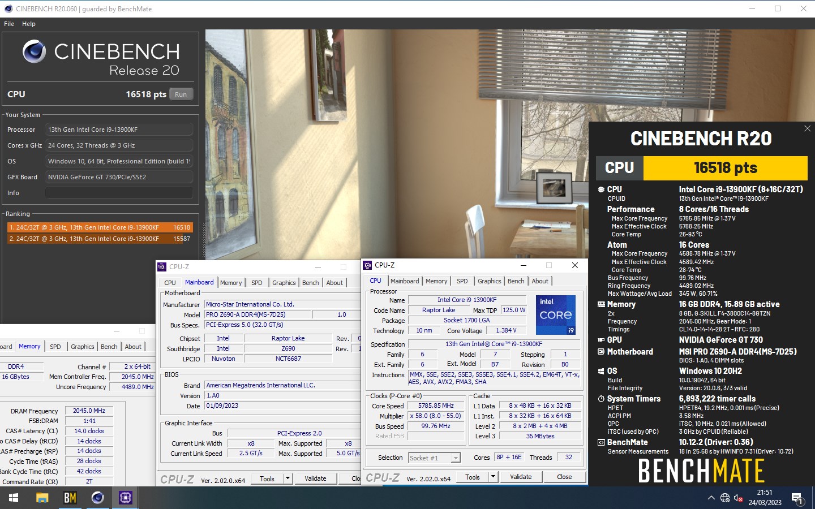Screen dimensions: 815x509
Task: Open Graphics tab in Mainboard CPU-Z window
Action: click(x=284, y=283)
